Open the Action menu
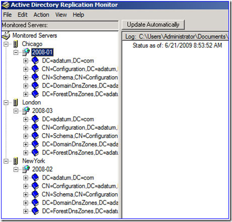The width and height of the screenshot is (232, 222). point(41,15)
